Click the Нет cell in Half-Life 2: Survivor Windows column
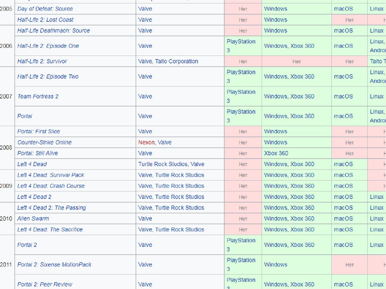This screenshot has height=289, width=386. [297, 61]
